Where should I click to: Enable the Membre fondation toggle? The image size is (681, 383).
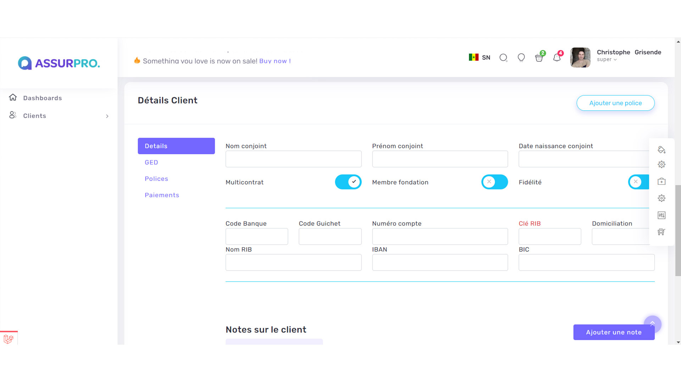[494, 182]
